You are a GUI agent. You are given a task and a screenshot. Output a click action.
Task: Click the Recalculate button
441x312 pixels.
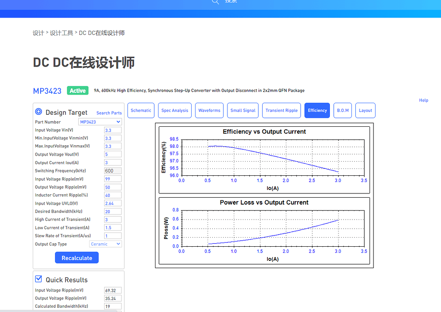pyautogui.click(x=77, y=257)
